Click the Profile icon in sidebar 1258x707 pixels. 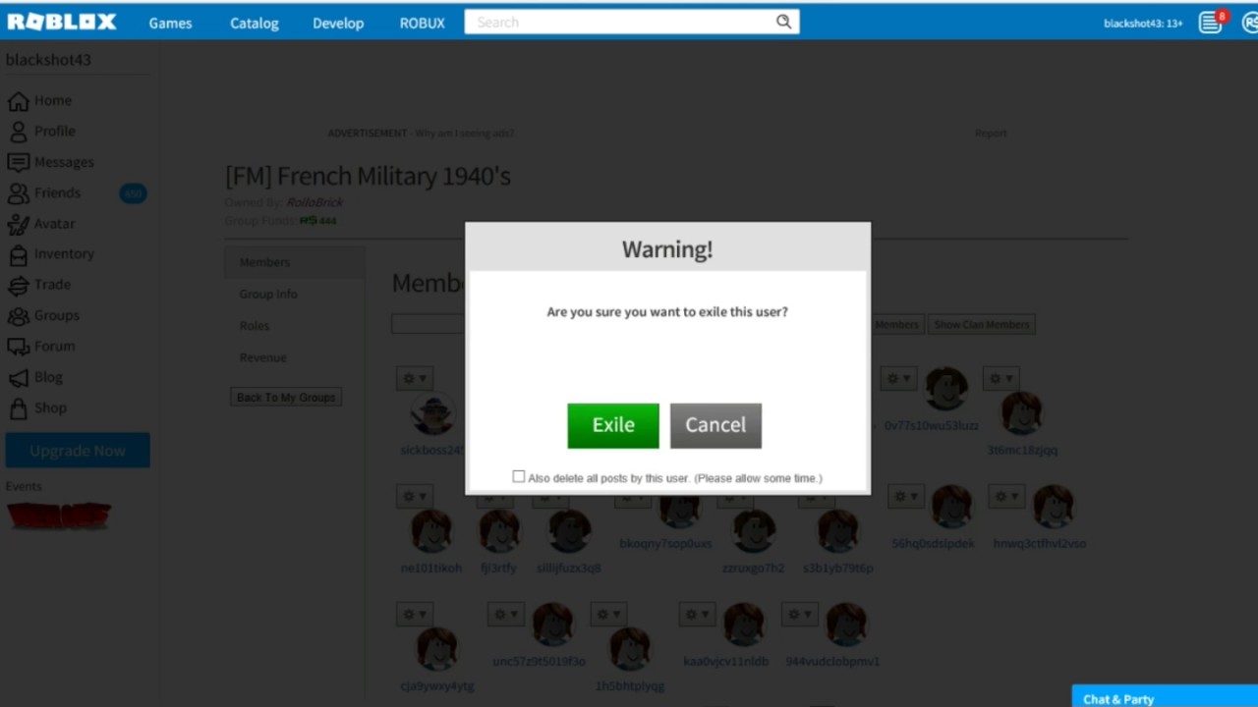click(x=18, y=132)
